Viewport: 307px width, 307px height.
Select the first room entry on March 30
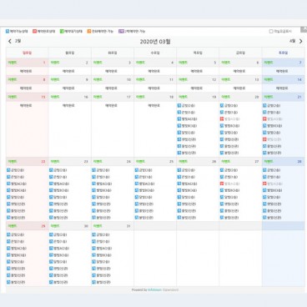click(x=58, y=234)
